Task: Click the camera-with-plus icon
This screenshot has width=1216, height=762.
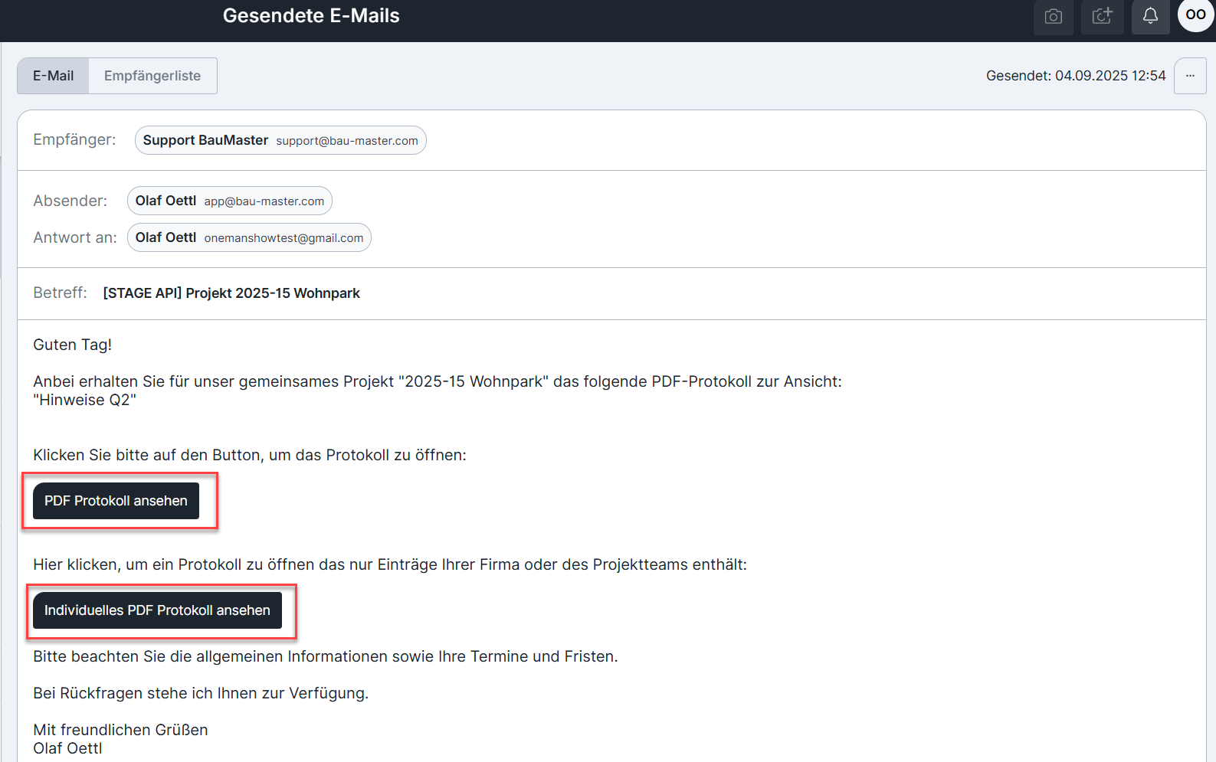Action: (x=1102, y=16)
